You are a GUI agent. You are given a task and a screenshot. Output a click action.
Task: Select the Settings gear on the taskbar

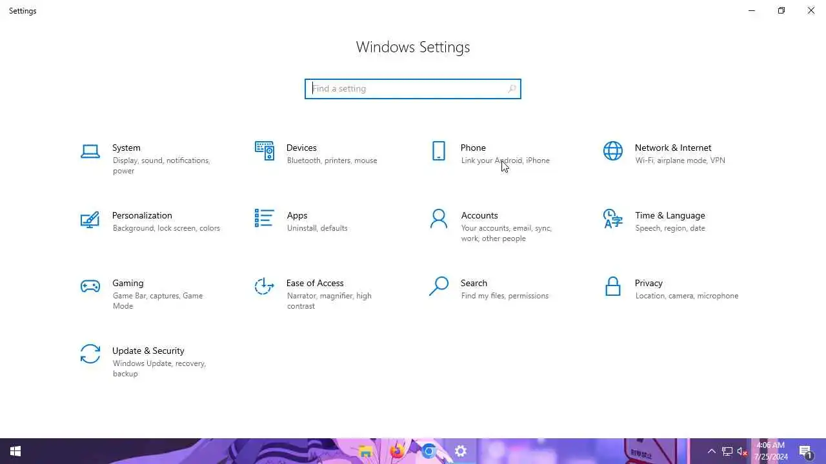click(x=460, y=451)
